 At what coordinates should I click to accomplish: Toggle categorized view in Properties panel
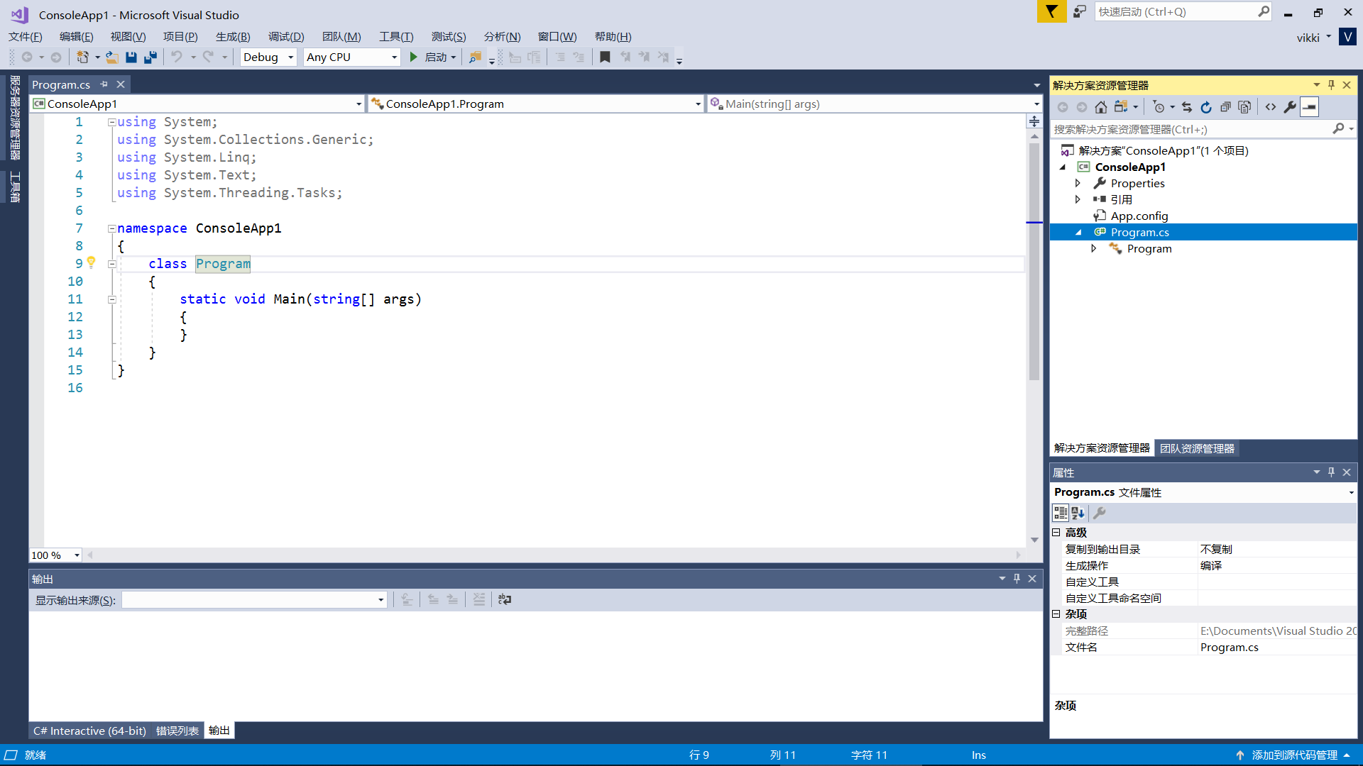coord(1061,513)
